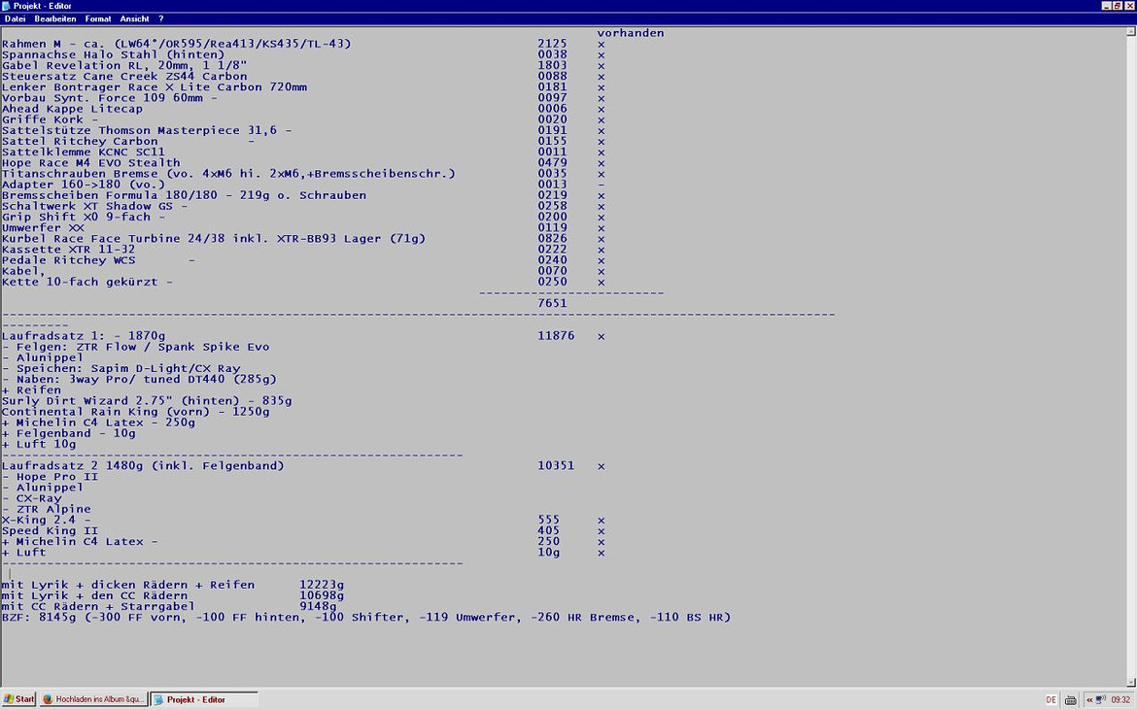Screen dimensions: 1137x710
Task: Click 'Steuersatz Cane Creek ZS44 Carbon' text
Action: click(x=124, y=77)
